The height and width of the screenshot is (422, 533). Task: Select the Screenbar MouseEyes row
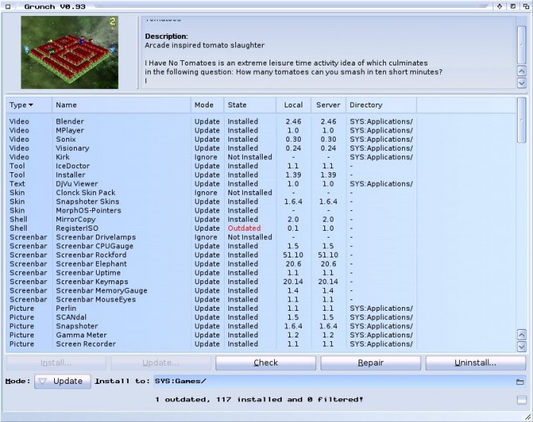(x=261, y=299)
